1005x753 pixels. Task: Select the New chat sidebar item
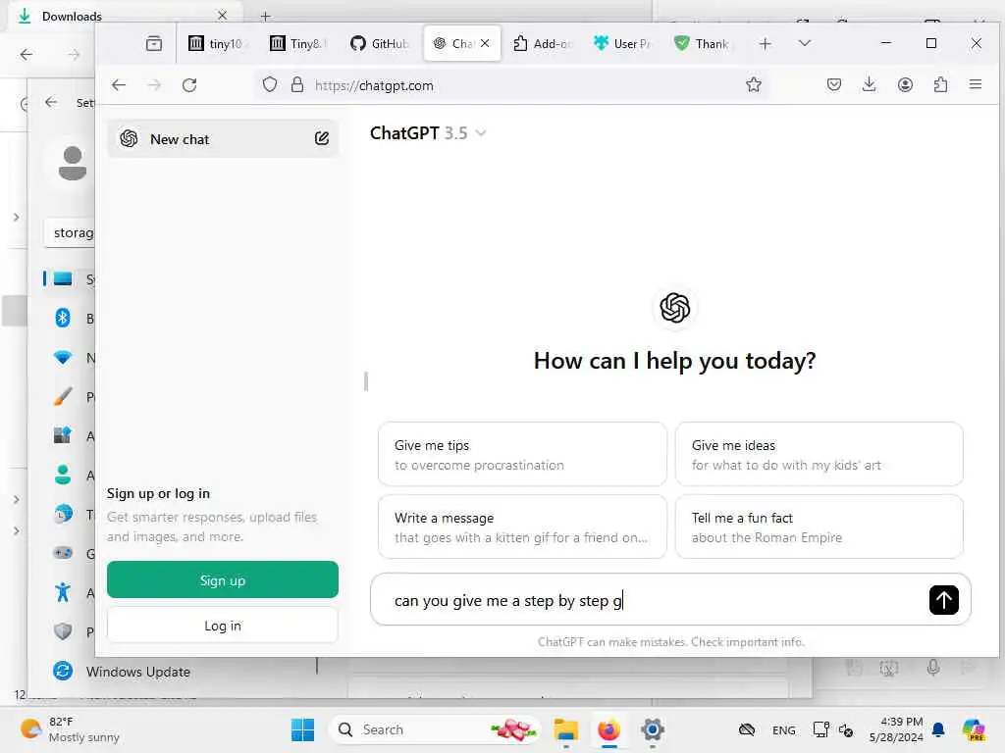click(x=223, y=138)
